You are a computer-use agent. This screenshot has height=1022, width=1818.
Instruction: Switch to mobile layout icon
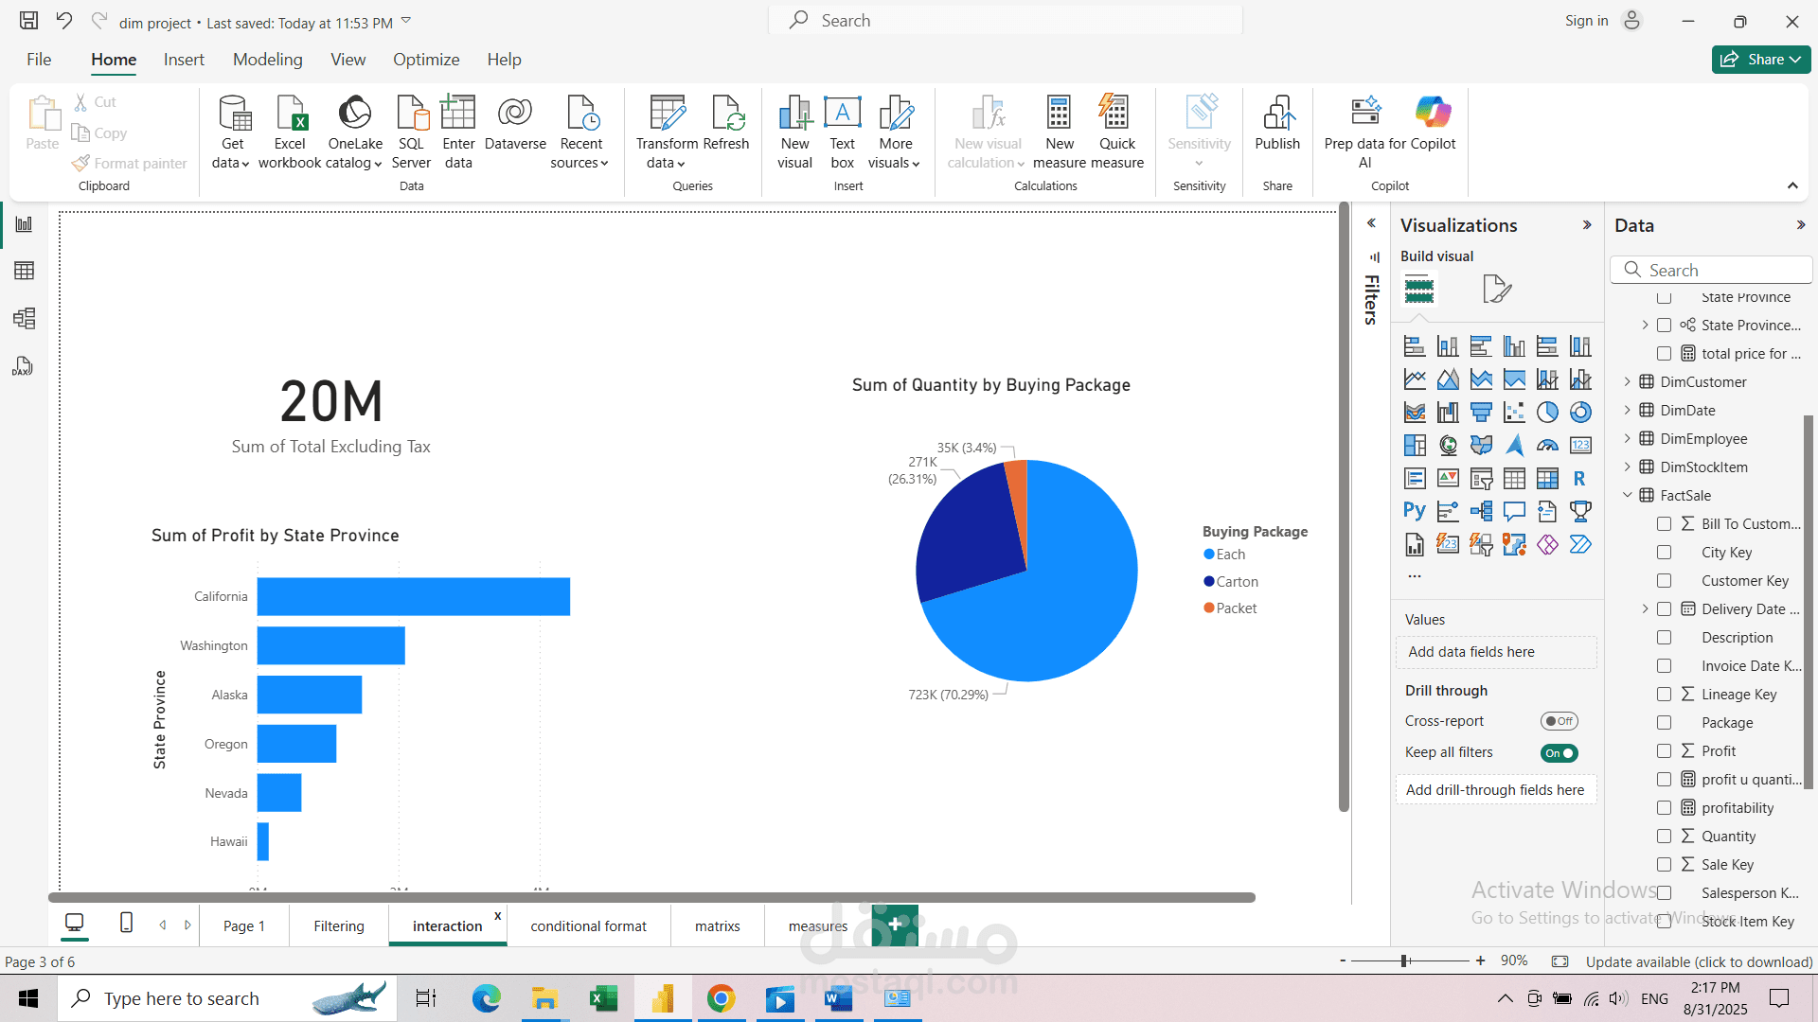pos(126,923)
